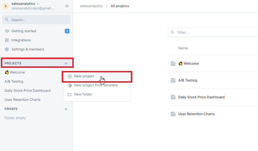Select New folder menu entry

[x=83, y=94]
